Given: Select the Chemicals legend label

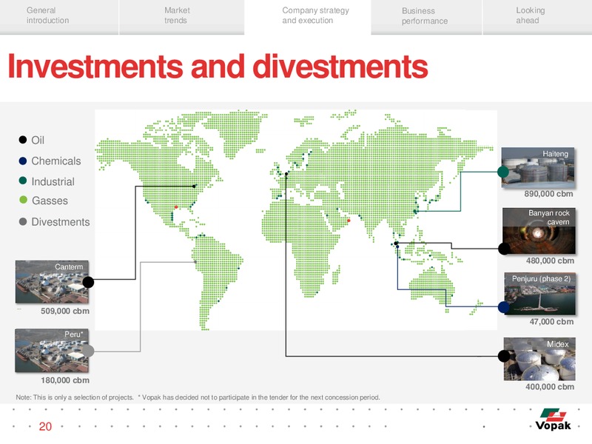Looking at the screenshot, I should click(56, 161).
